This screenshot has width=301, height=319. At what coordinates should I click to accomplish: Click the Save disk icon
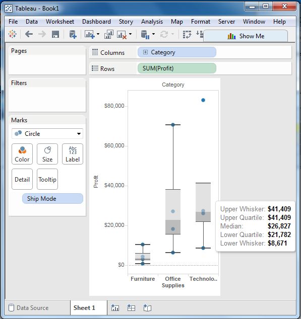pyautogui.click(x=55, y=34)
